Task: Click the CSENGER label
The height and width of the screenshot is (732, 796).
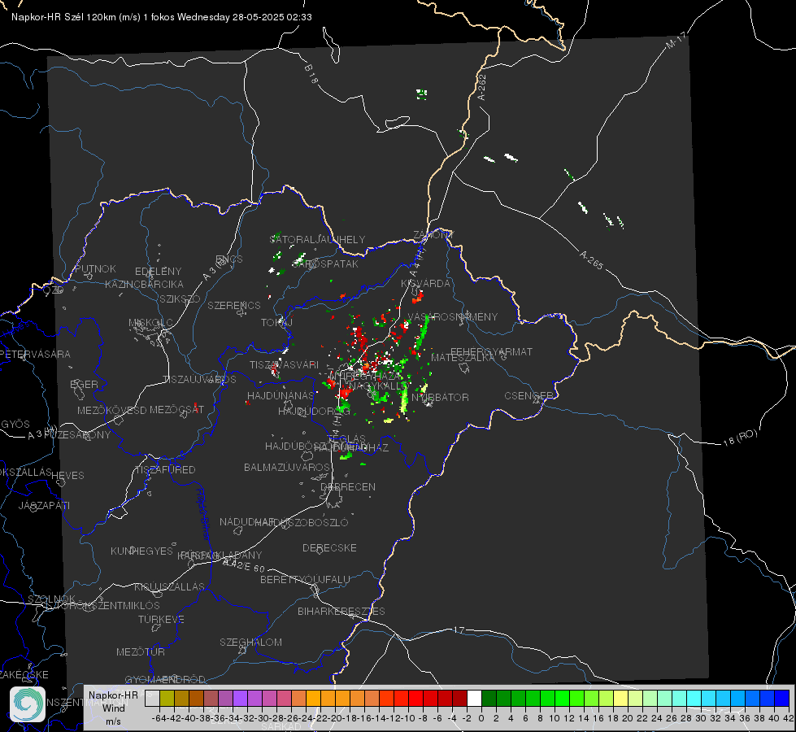Action: (x=528, y=396)
